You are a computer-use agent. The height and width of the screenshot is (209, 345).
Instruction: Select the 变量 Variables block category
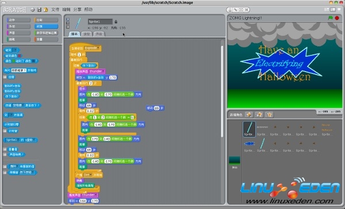(x=46, y=39)
